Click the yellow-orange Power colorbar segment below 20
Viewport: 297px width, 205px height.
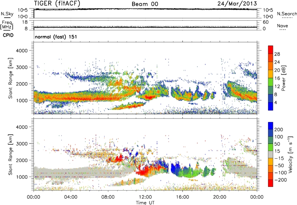point(271,74)
